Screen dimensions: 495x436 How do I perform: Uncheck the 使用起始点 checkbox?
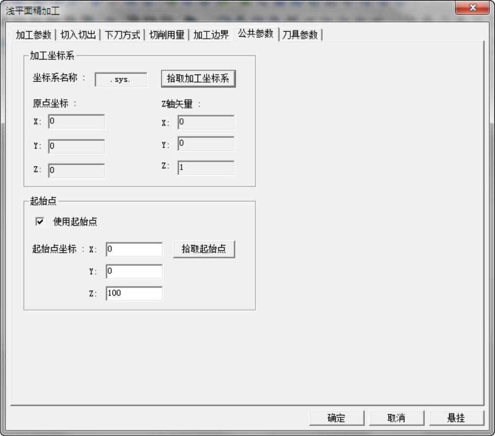40,222
